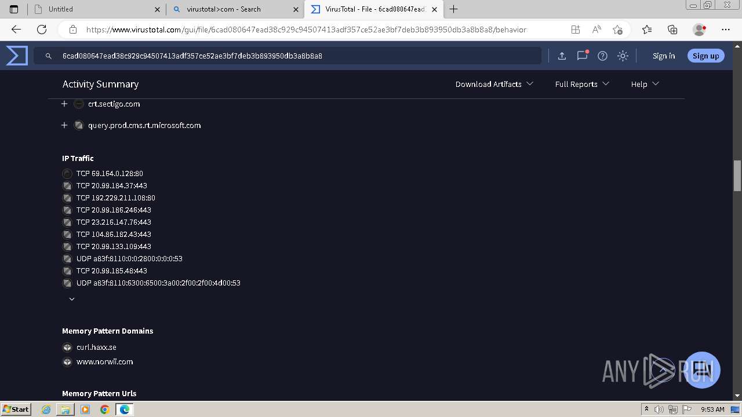Open the Full Reports dropdown
The height and width of the screenshot is (417, 742).
pos(582,84)
